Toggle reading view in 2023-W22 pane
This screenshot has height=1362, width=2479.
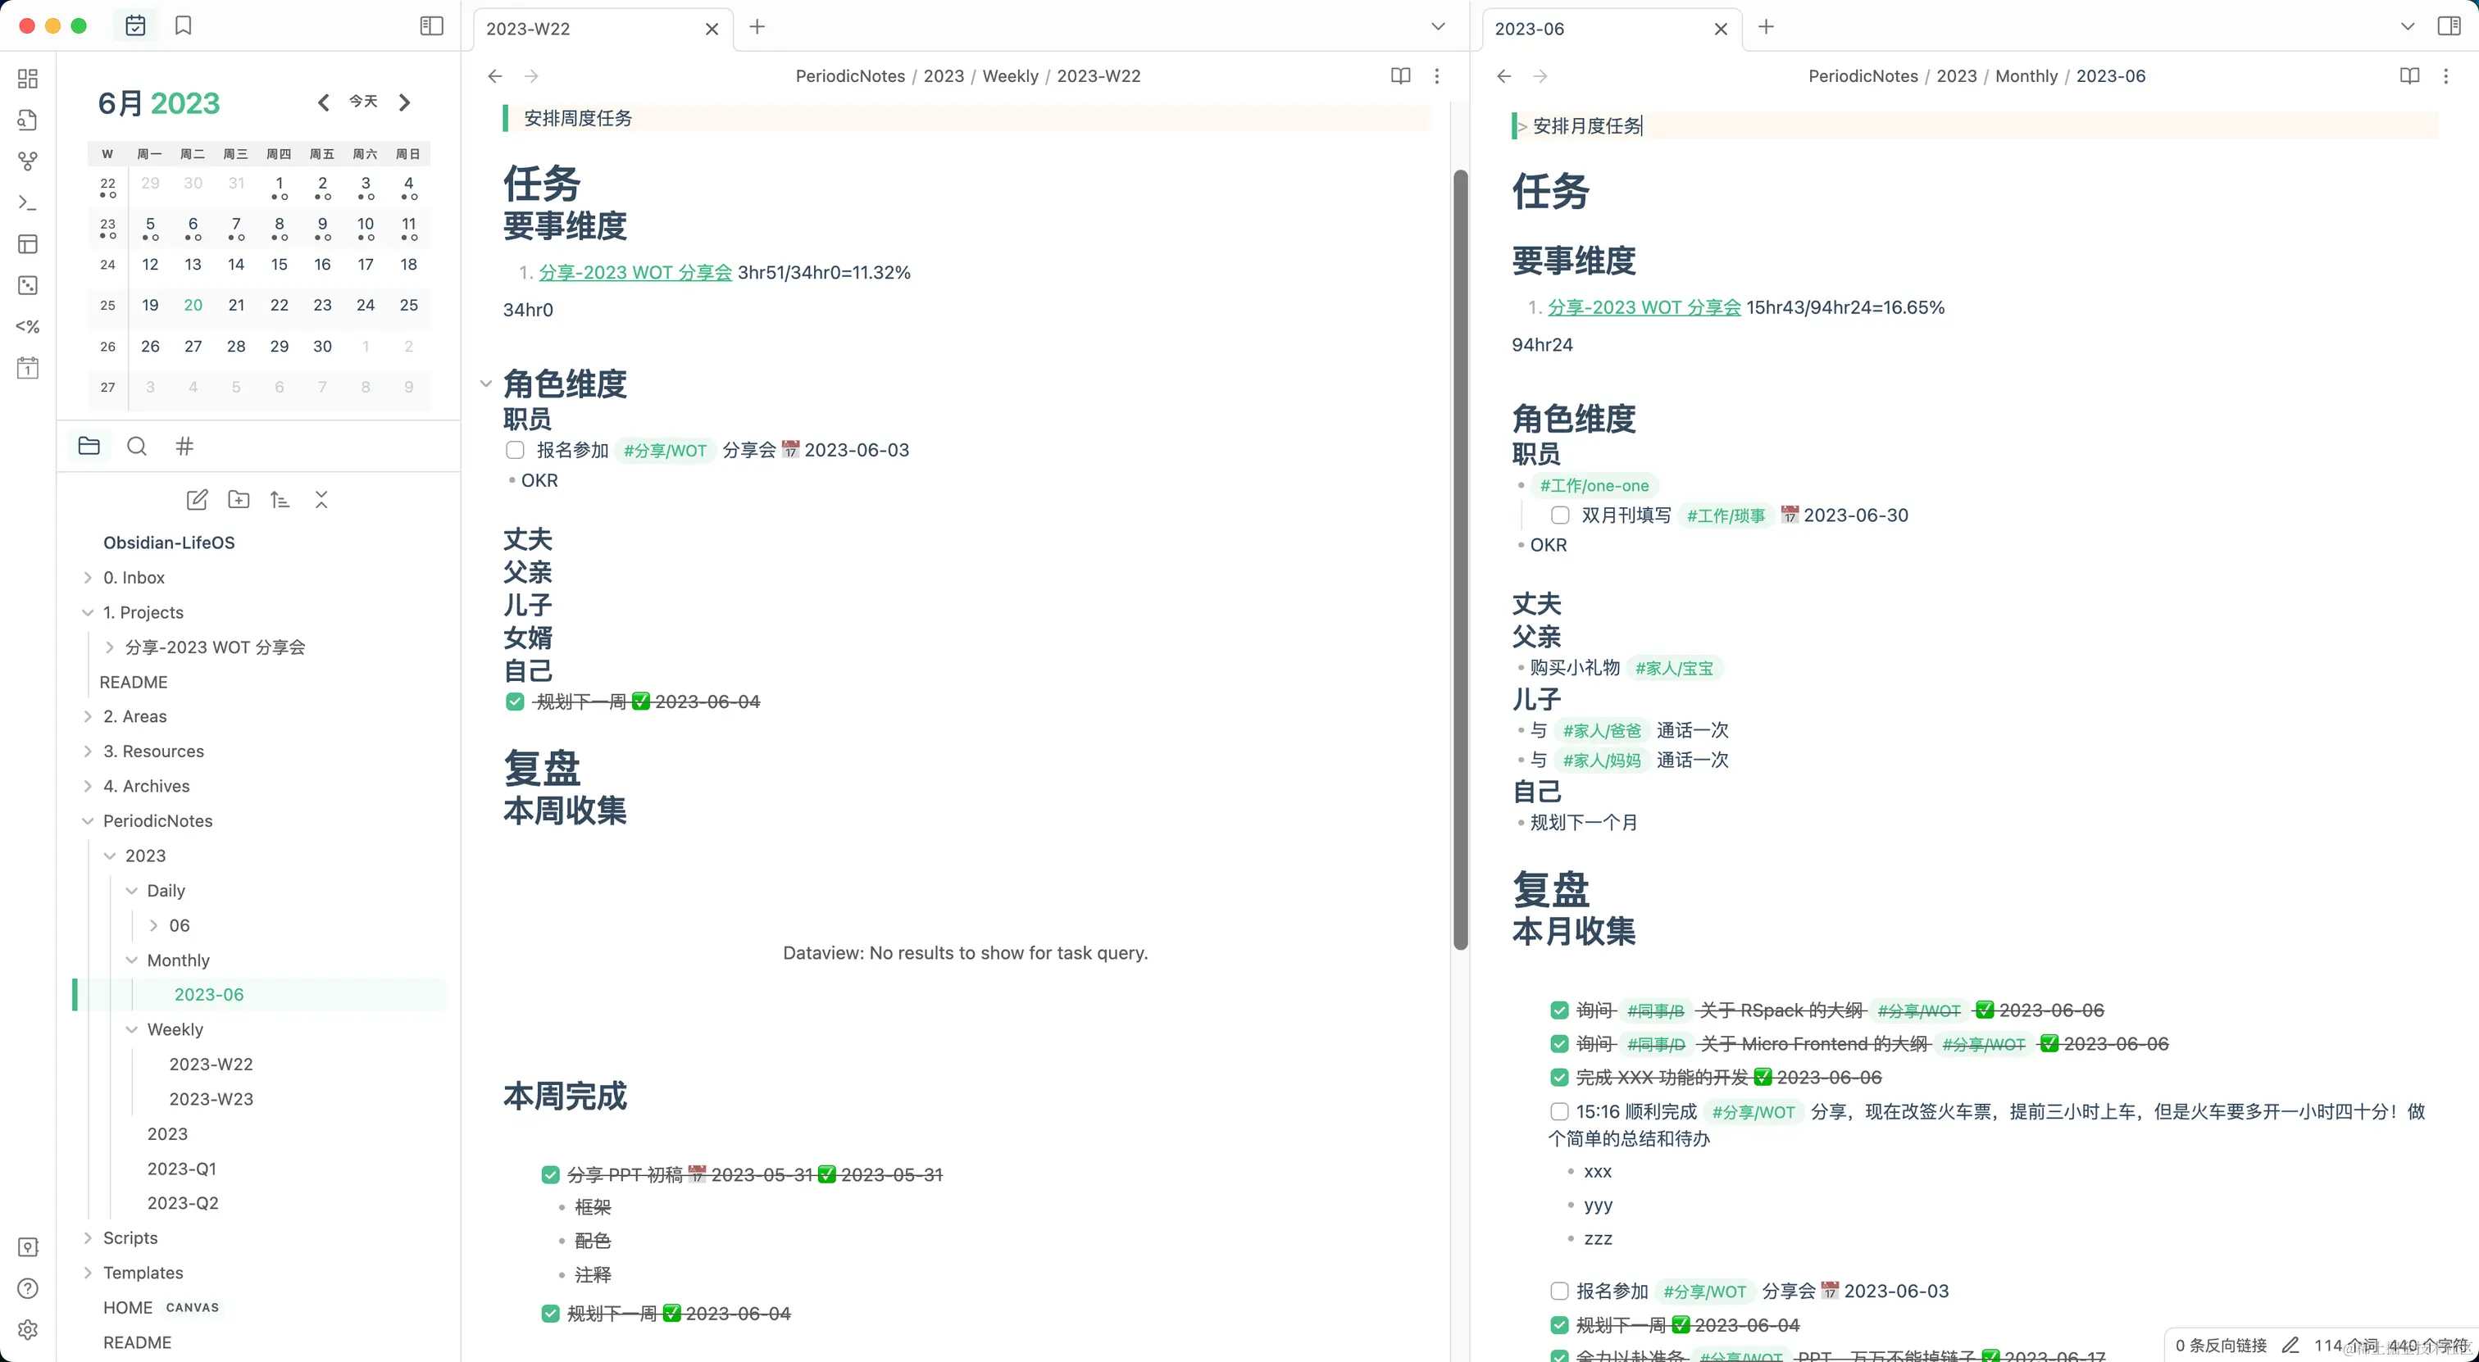1400,76
